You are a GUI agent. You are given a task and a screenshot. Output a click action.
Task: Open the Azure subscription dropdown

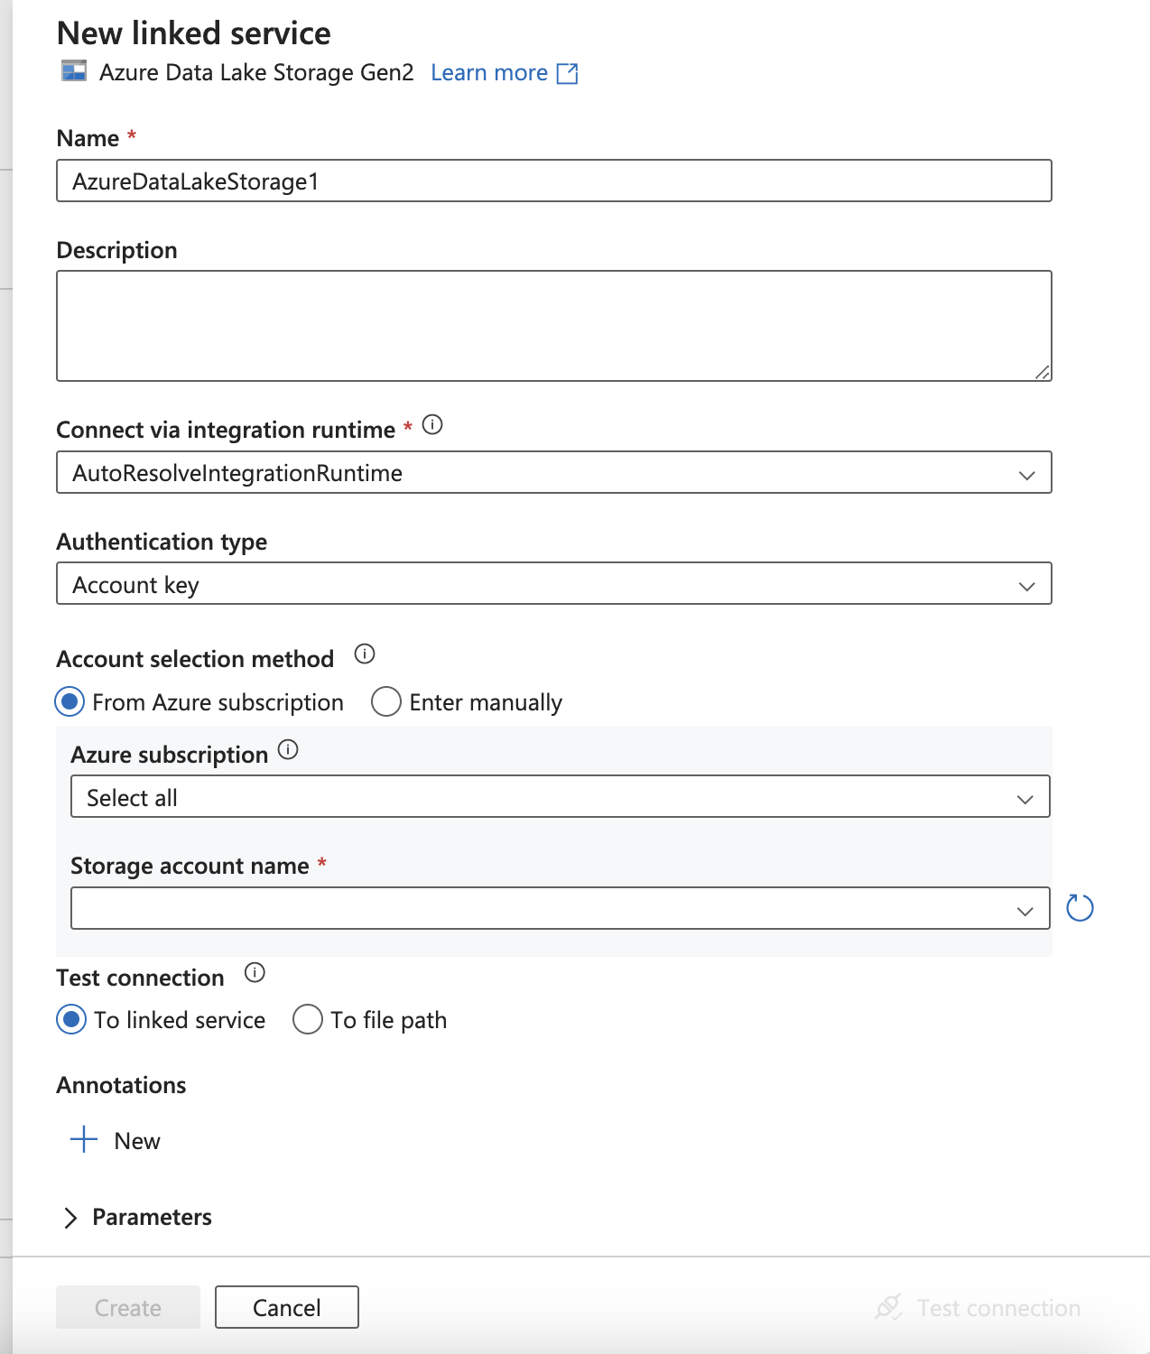click(560, 797)
